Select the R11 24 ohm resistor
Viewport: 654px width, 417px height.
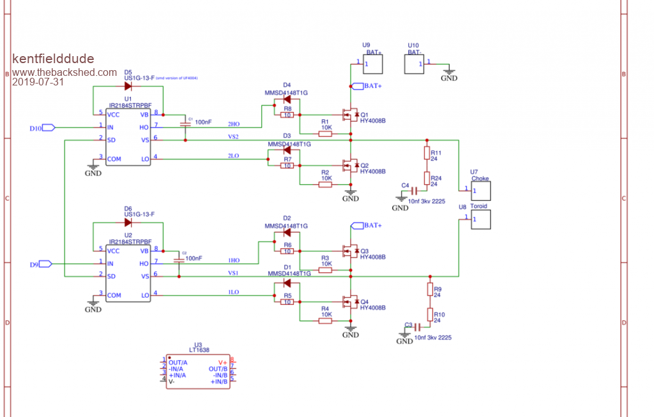[x=427, y=154]
